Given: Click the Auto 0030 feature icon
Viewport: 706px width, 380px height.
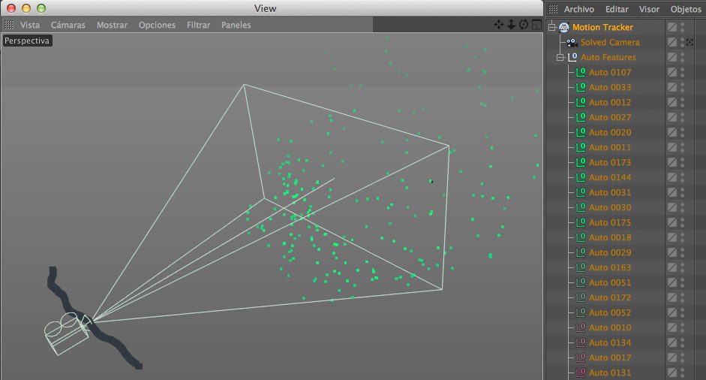Looking at the screenshot, I should click(x=581, y=207).
